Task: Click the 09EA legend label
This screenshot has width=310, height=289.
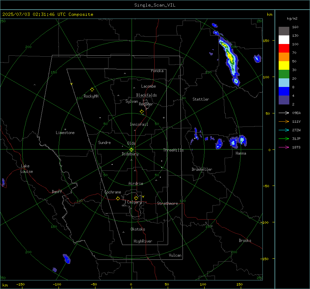Action: pos(296,113)
